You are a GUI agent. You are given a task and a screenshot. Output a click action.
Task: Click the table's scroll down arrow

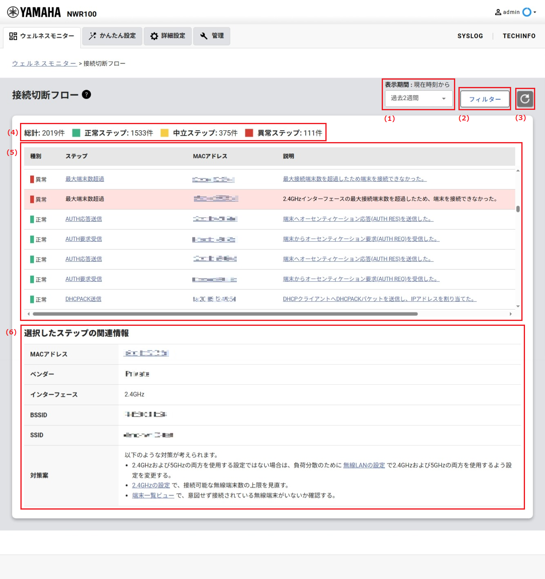tap(518, 306)
